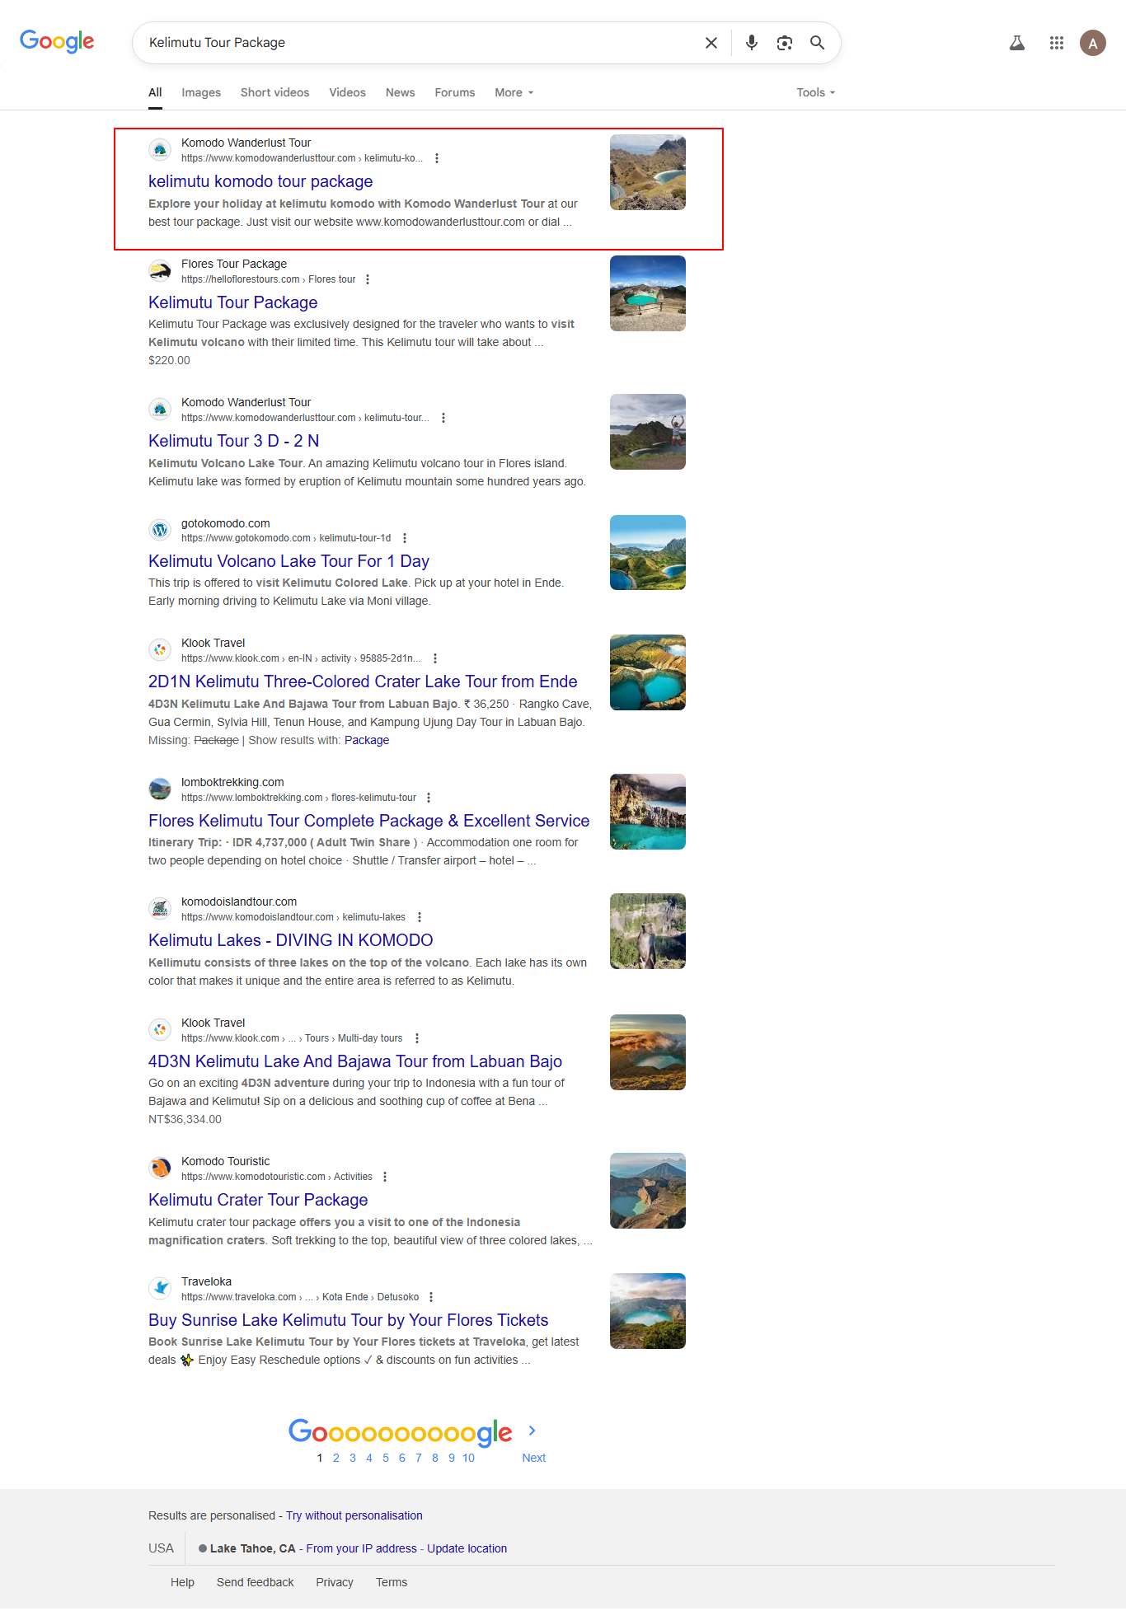Open thumbnail beside Traveloka Sunrise Lake result
Viewport: 1126px width, 1611px height.
tap(648, 1311)
